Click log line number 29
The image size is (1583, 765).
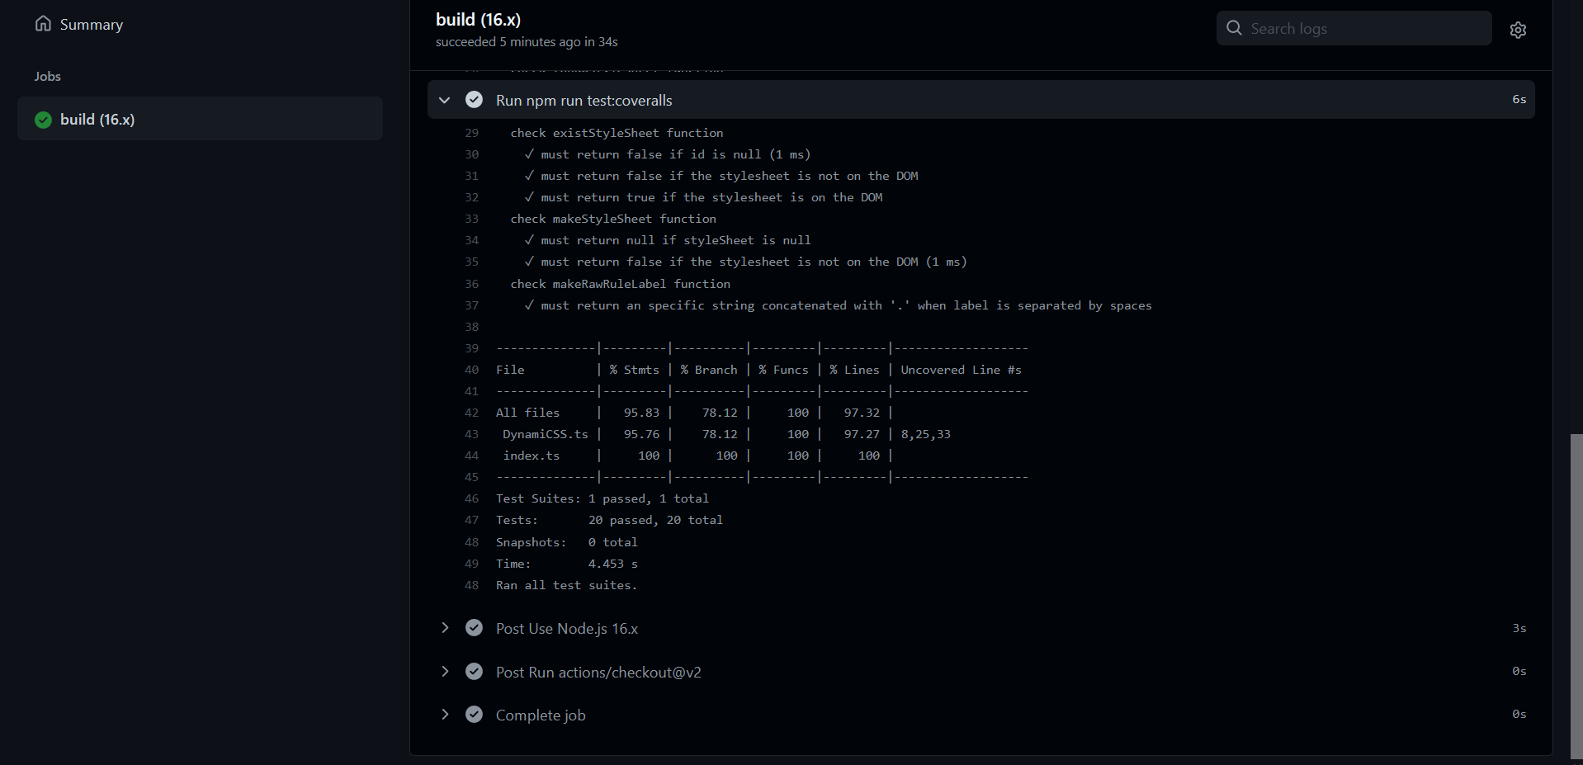click(471, 133)
